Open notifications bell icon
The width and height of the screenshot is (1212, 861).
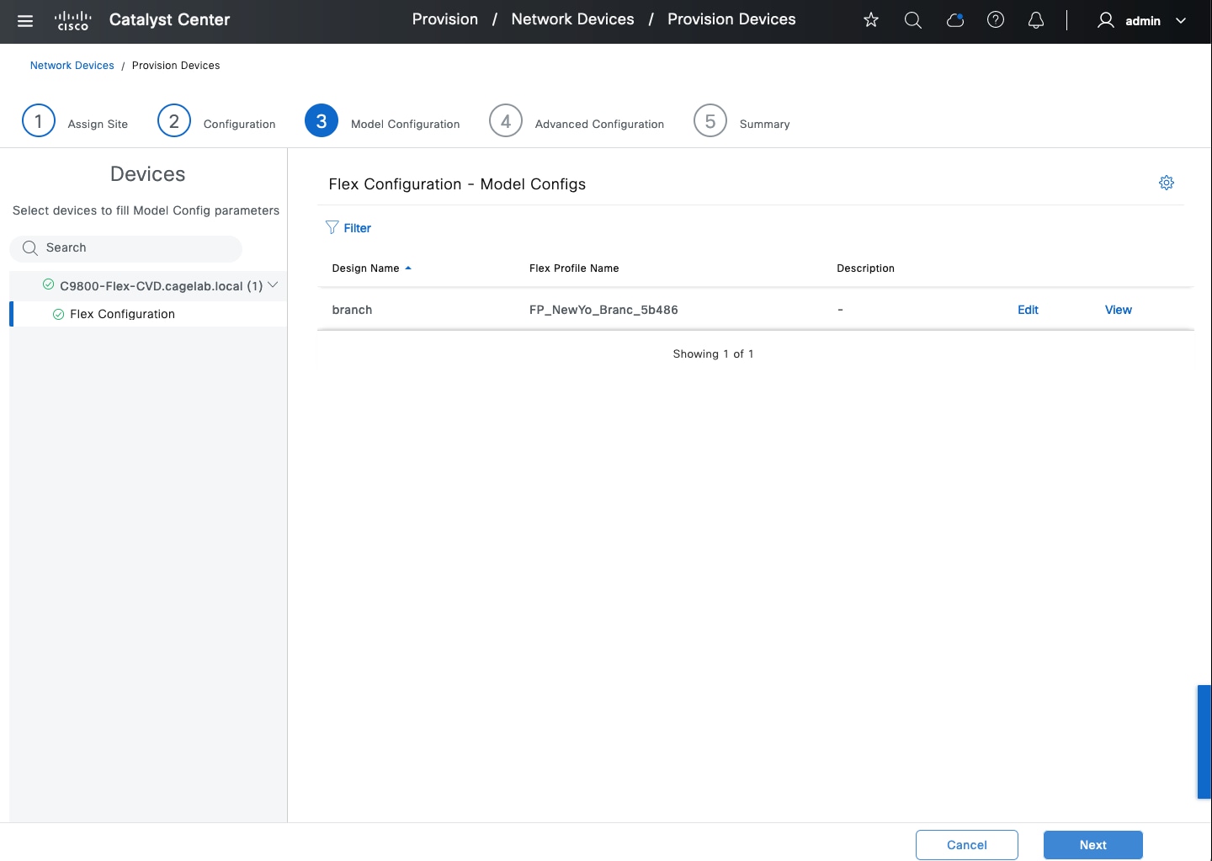tap(1036, 20)
